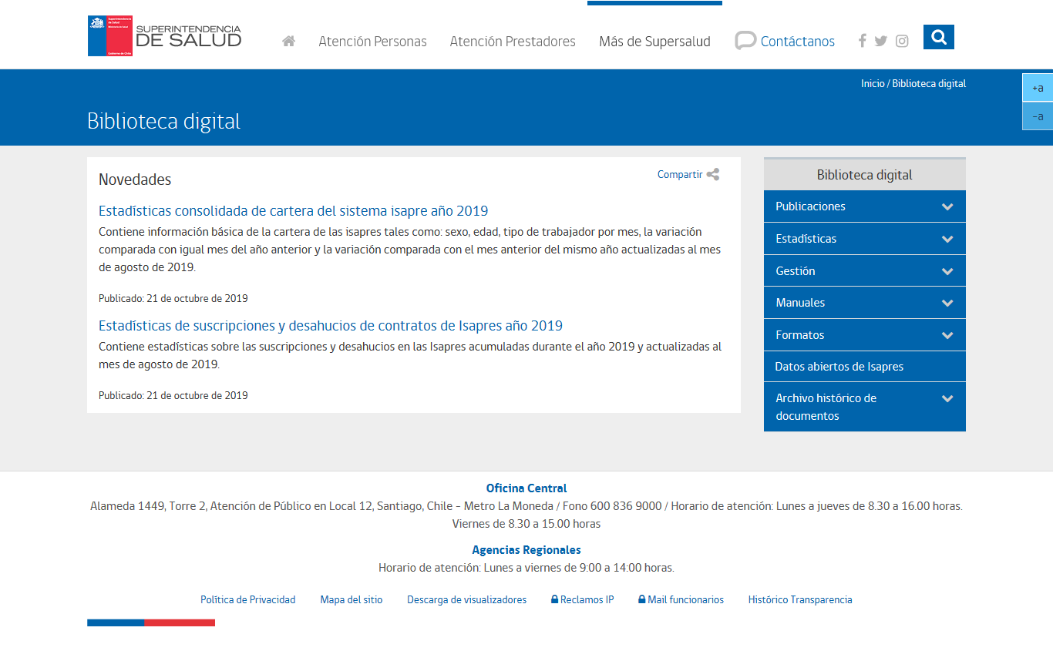
Task: Increase font size with +a button
Action: (1038, 88)
